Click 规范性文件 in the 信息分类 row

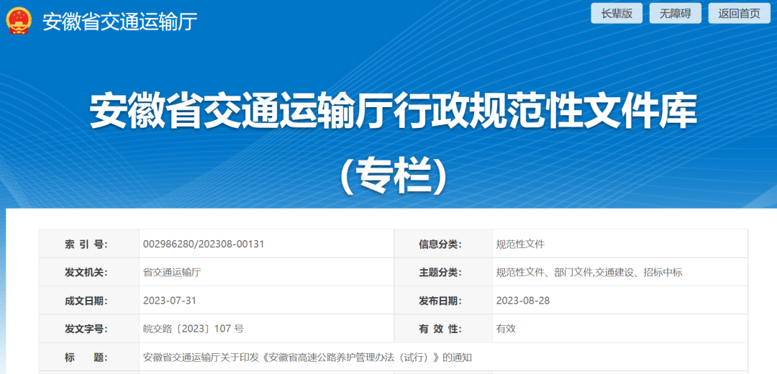pyautogui.click(x=520, y=244)
